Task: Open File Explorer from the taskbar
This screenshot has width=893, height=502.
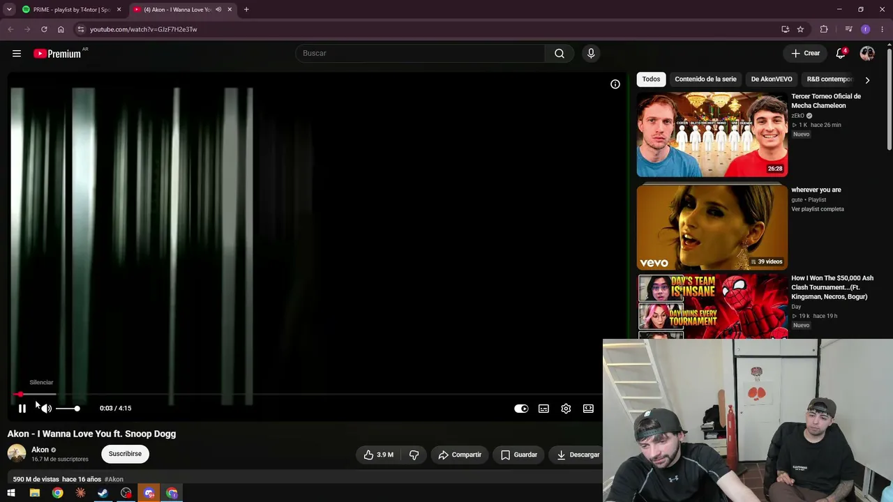Action: pos(35,494)
